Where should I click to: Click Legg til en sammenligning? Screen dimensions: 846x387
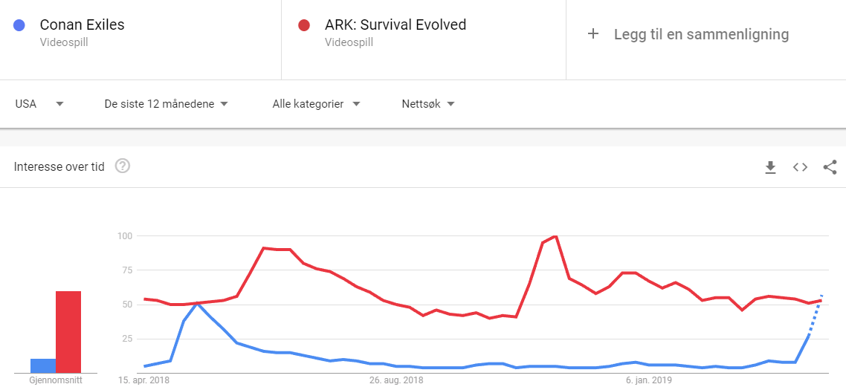click(x=701, y=34)
